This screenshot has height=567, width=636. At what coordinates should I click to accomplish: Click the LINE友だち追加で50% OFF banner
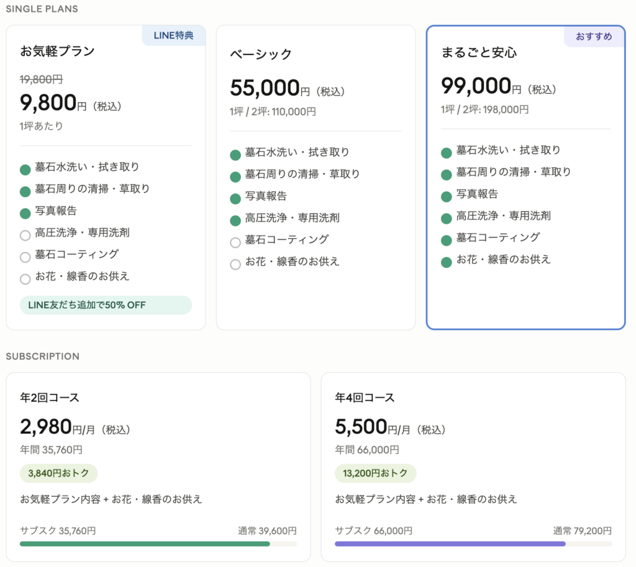click(106, 305)
